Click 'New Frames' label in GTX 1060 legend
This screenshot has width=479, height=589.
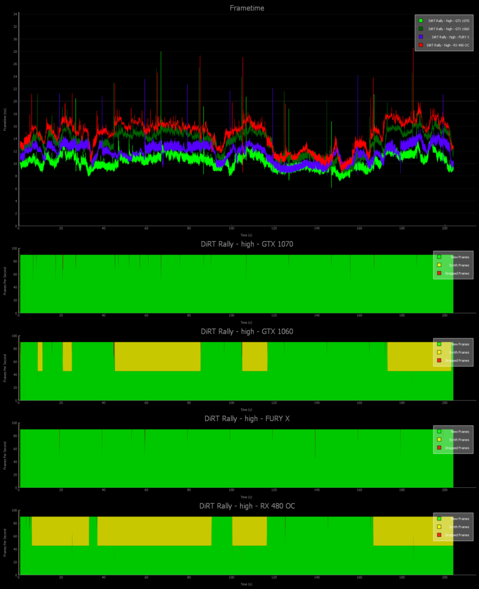460,344
